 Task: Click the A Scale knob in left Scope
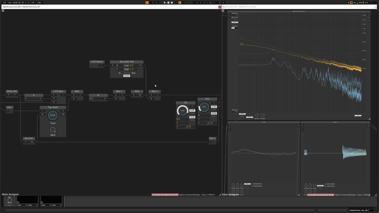click(233, 185)
